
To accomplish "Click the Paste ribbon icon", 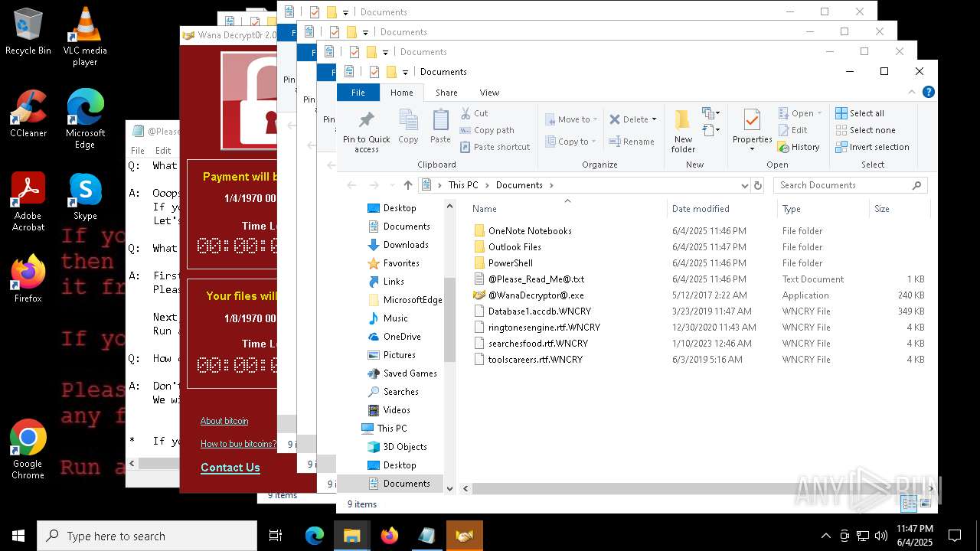I will pos(440,126).
